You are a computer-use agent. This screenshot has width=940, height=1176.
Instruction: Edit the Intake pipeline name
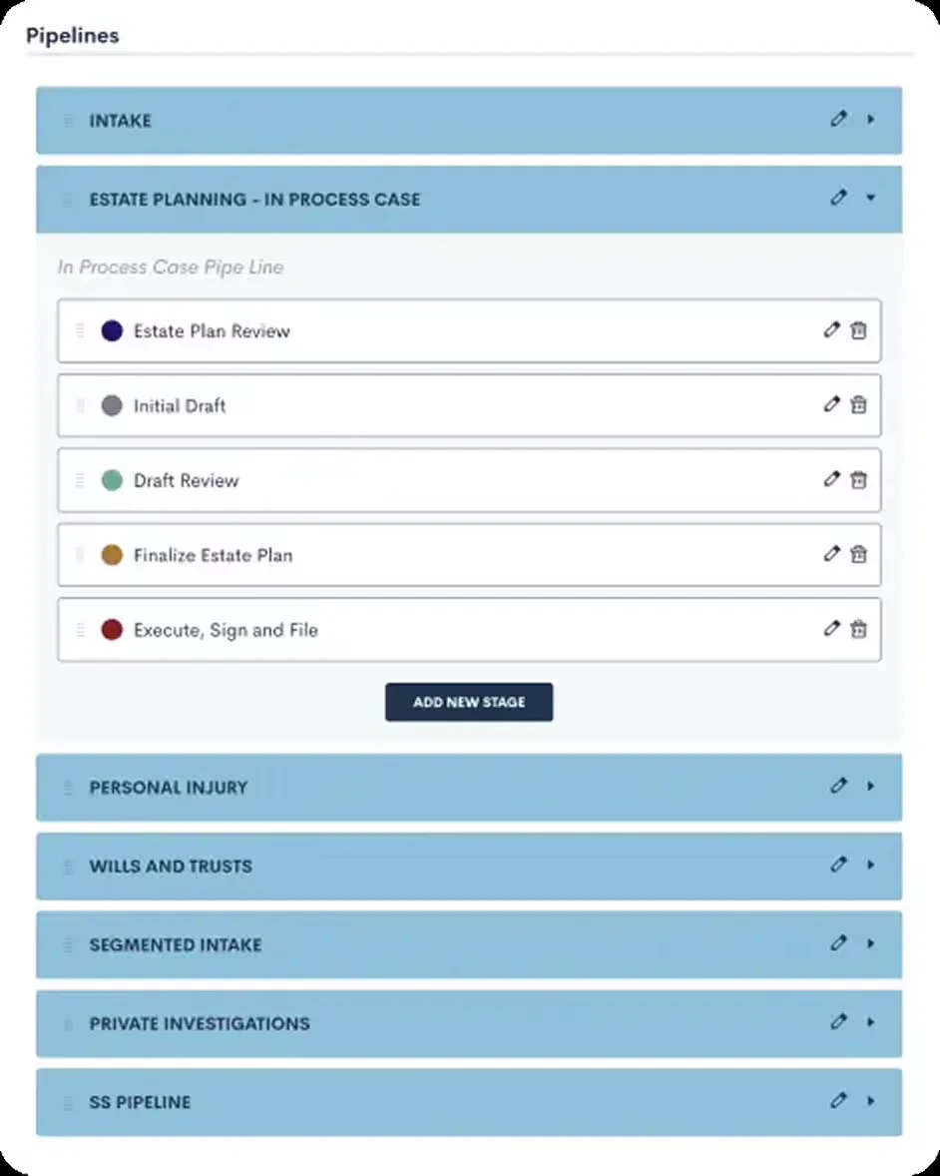point(838,119)
